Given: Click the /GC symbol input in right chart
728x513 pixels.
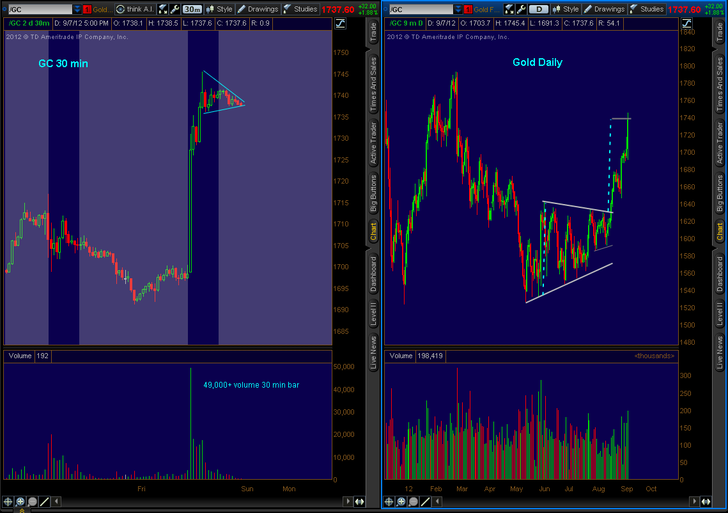Looking at the screenshot, I should 419,9.
